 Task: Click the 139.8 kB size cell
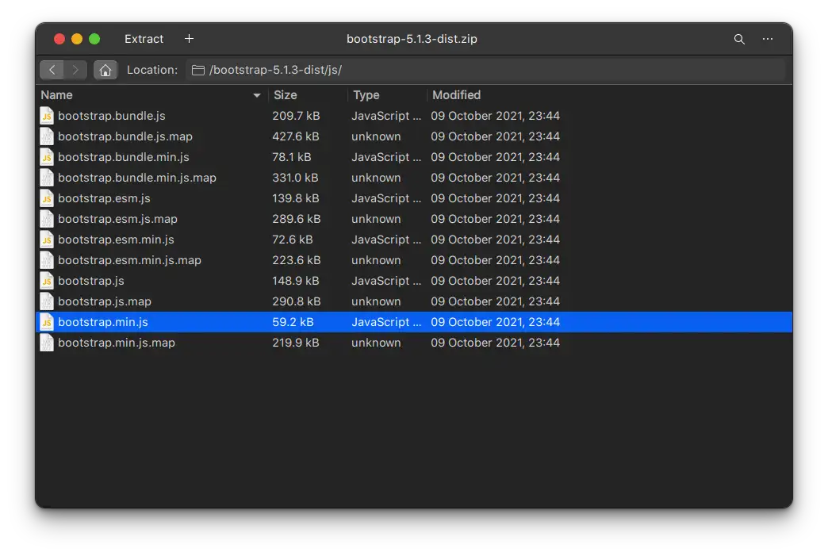[x=296, y=198]
